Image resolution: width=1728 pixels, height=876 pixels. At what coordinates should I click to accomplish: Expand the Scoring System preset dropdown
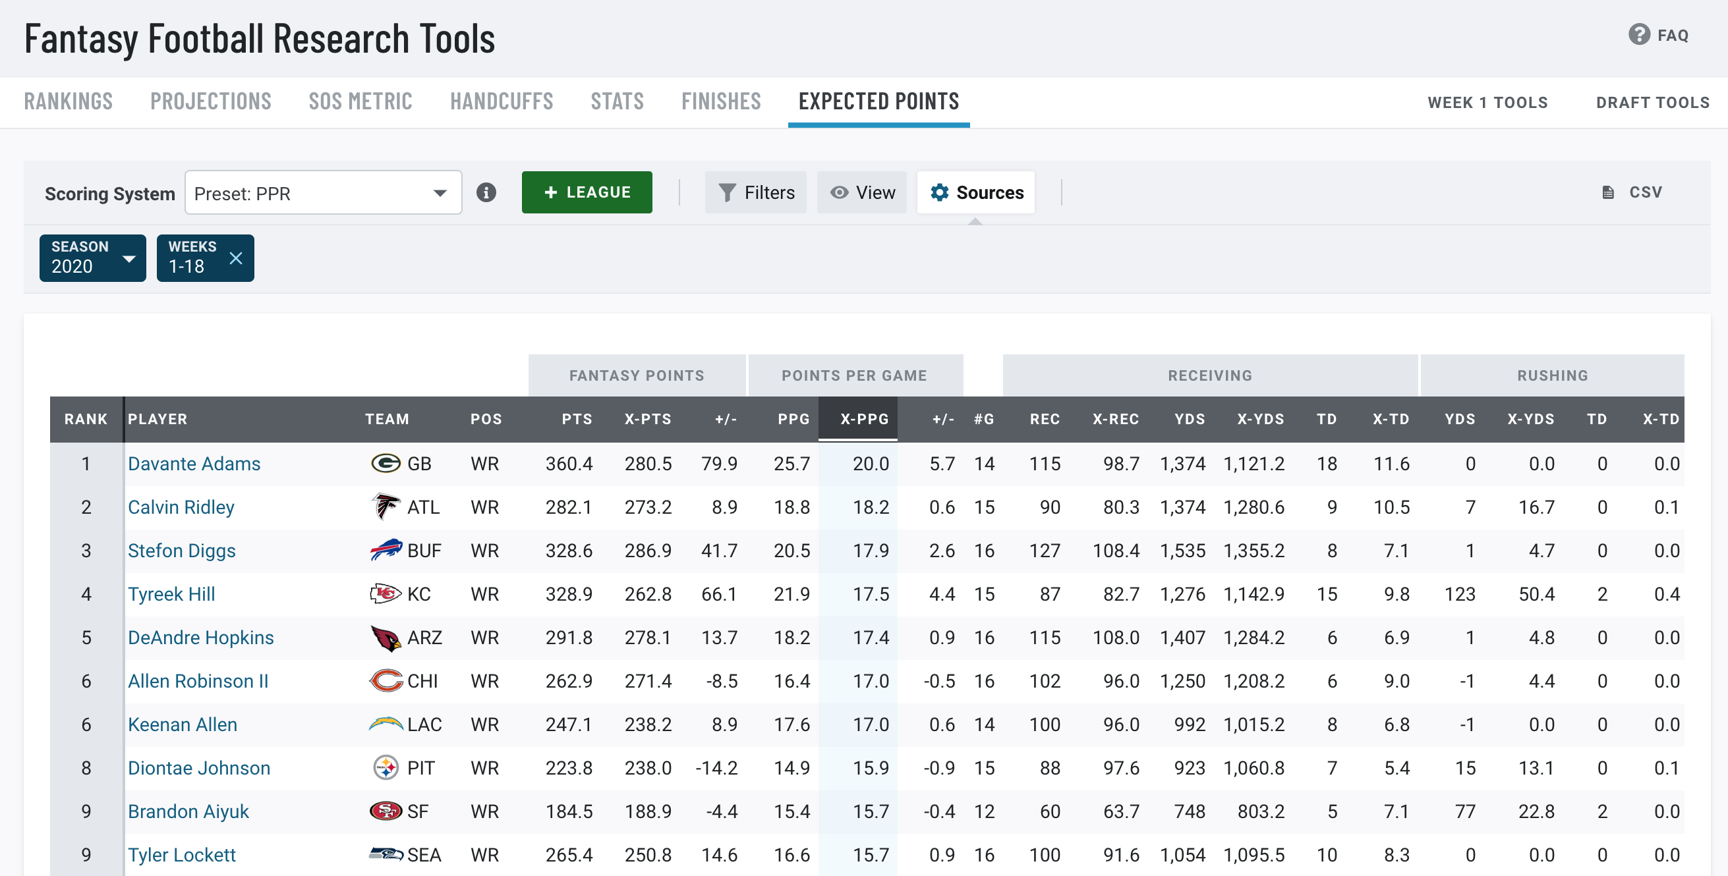[323, 193]
